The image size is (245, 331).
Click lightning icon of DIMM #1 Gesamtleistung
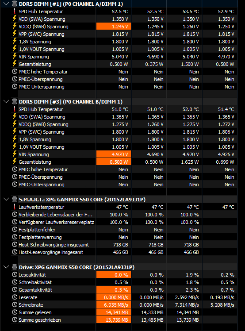click(x=14, y=64)
